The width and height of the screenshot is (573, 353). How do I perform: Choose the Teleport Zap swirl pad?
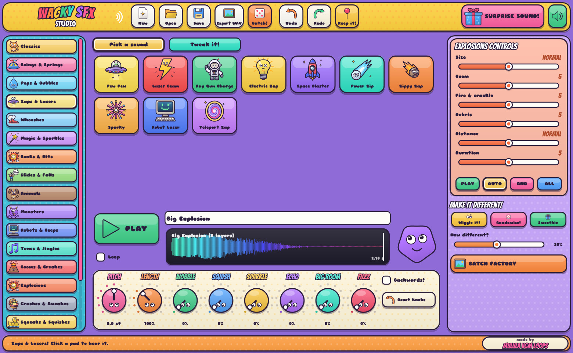coord(215,115)
